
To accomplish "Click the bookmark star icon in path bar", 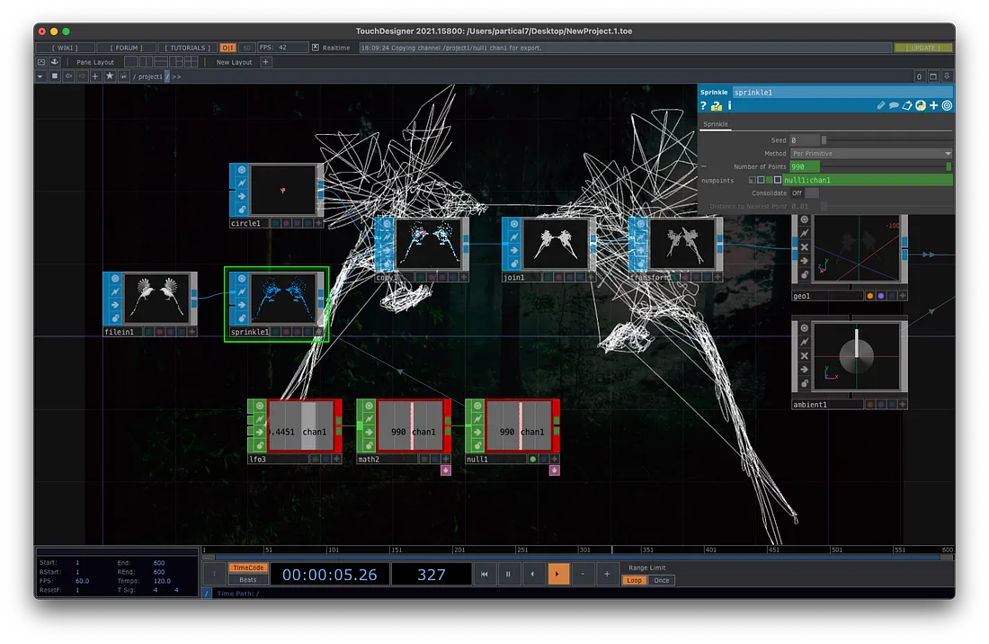I will click(110, 76).
